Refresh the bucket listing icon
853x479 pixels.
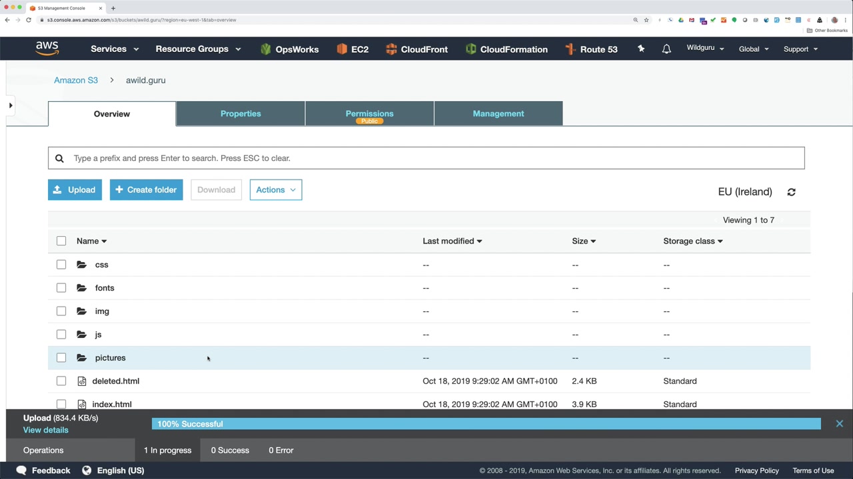click(x=792, y=192)
